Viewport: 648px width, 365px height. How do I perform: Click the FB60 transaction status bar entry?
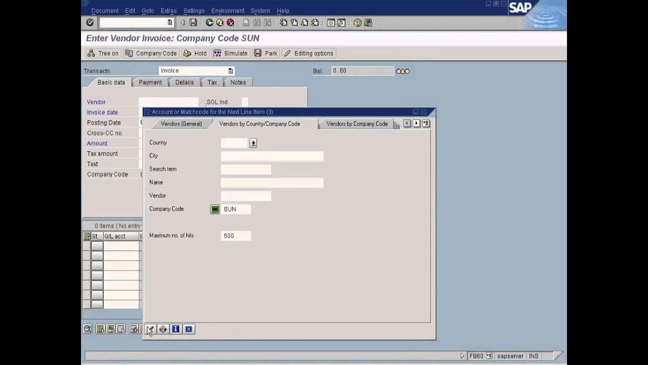click(x=476, y=356)
